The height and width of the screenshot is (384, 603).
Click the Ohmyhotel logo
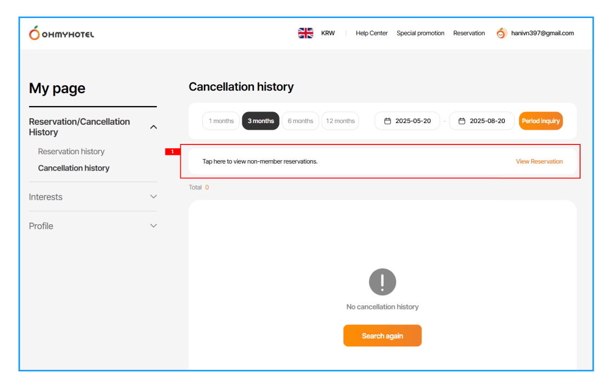61,33
